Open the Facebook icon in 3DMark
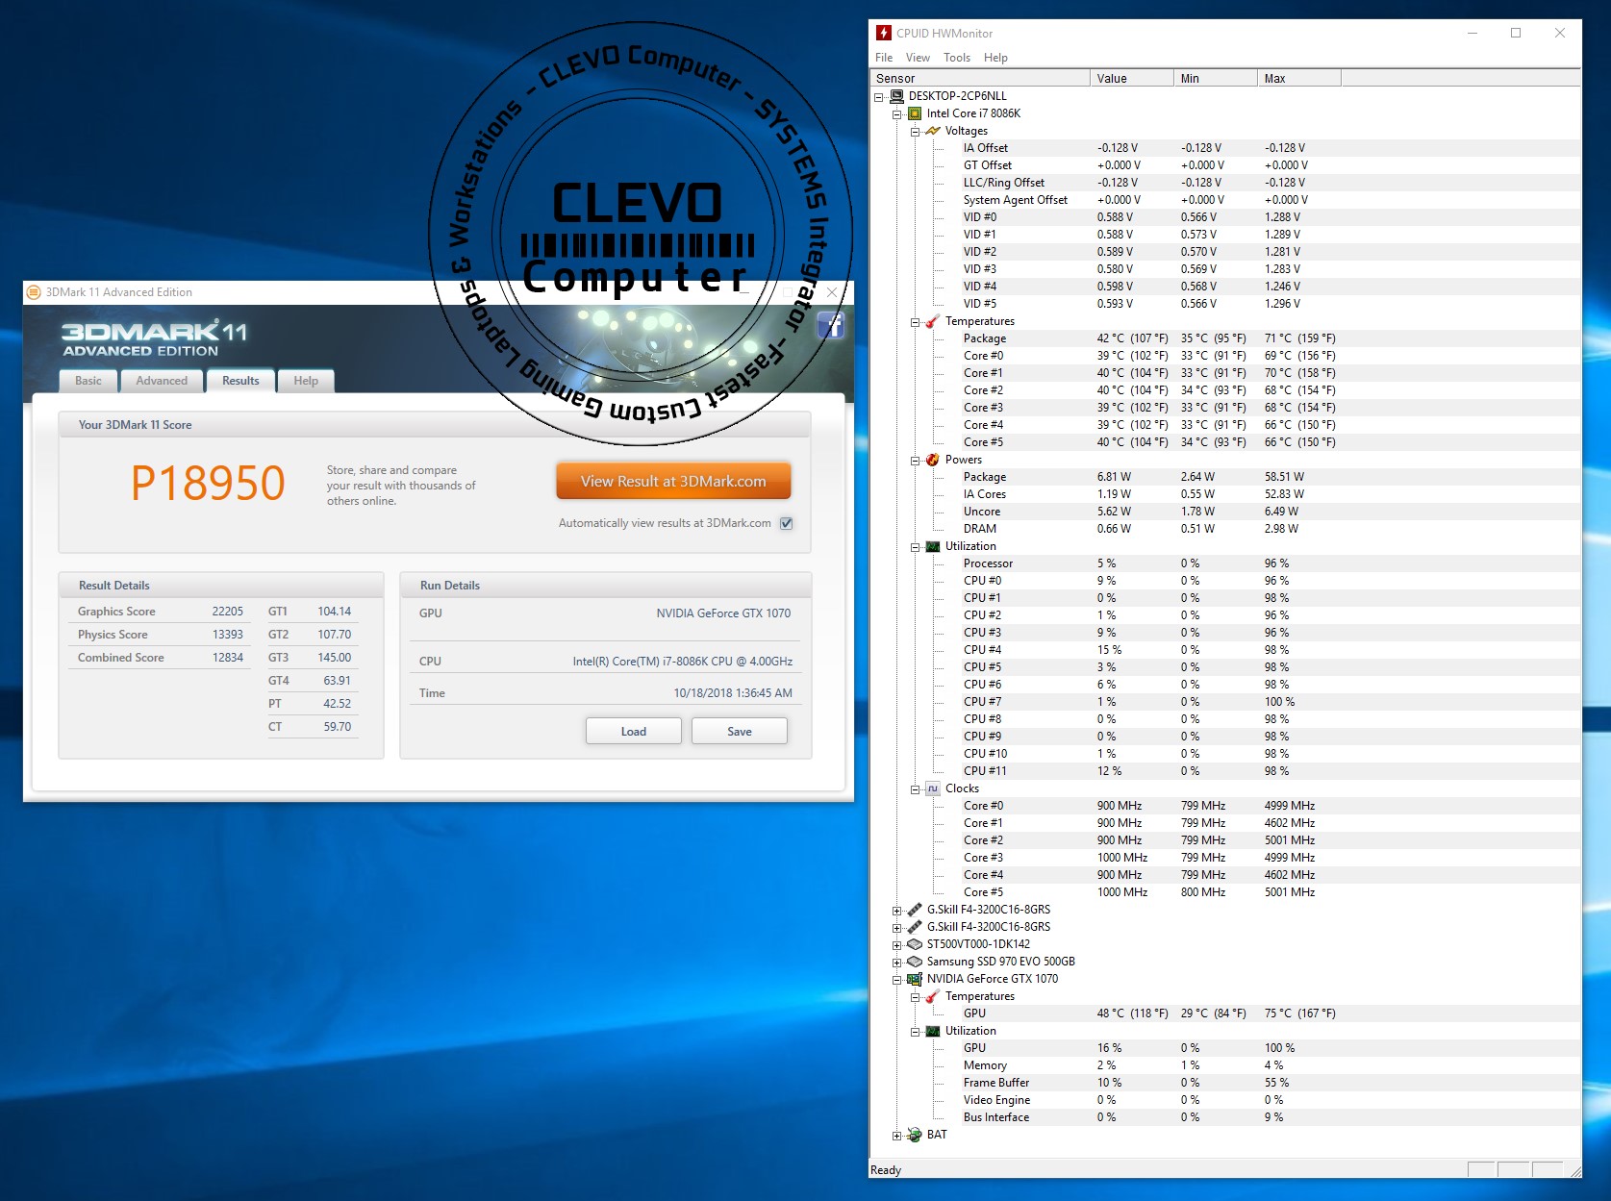This screenshot has width=1611, height=1201. point(830,325)
